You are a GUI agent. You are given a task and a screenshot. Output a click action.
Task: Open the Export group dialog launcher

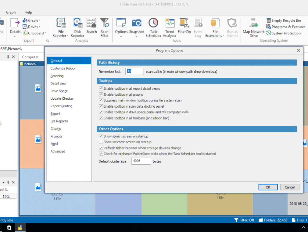click(x=48, y=41)
